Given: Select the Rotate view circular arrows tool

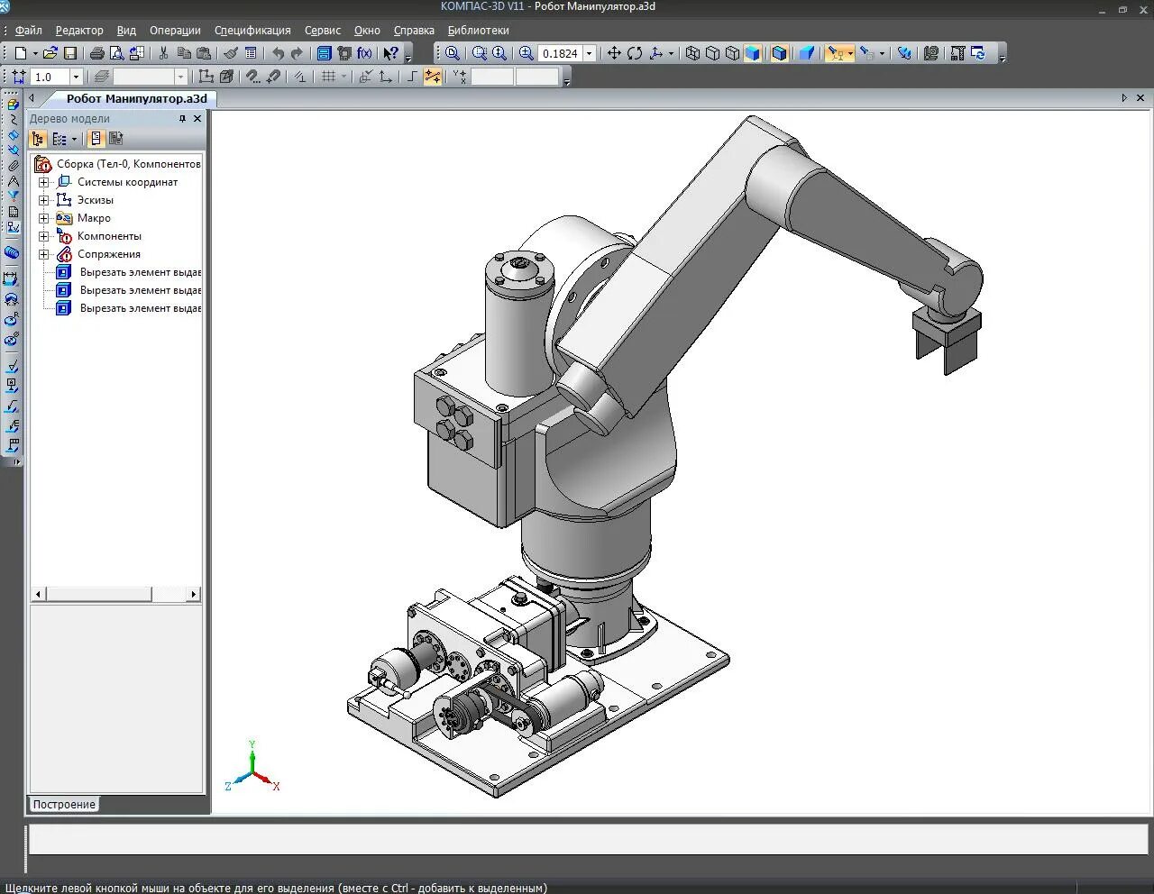Looking at the screenshot, I should click(x=635, y=53).
